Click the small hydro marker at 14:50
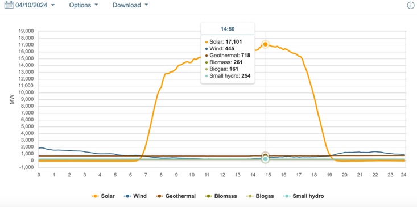The width and height of the screenshot is (417, 207). (265, 159)
